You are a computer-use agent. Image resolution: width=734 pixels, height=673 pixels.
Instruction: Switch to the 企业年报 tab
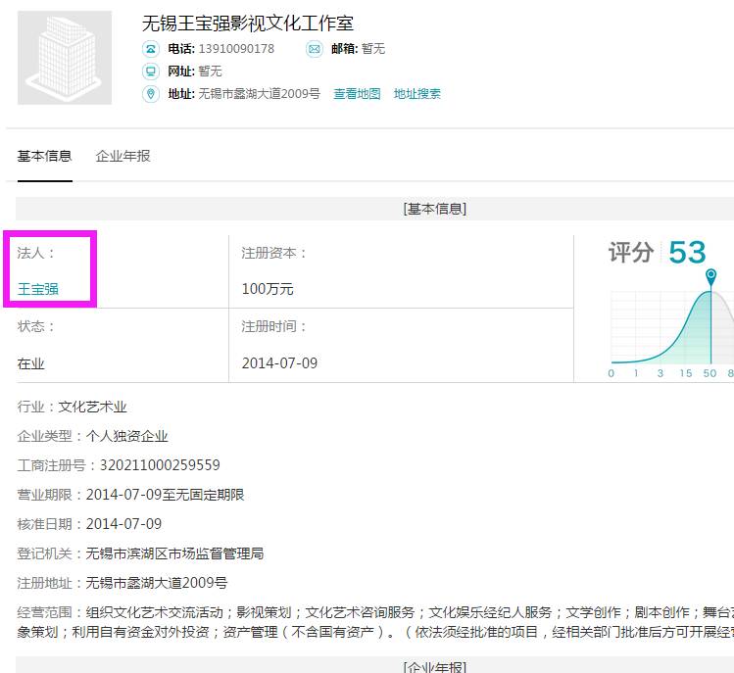click(122, 156)
